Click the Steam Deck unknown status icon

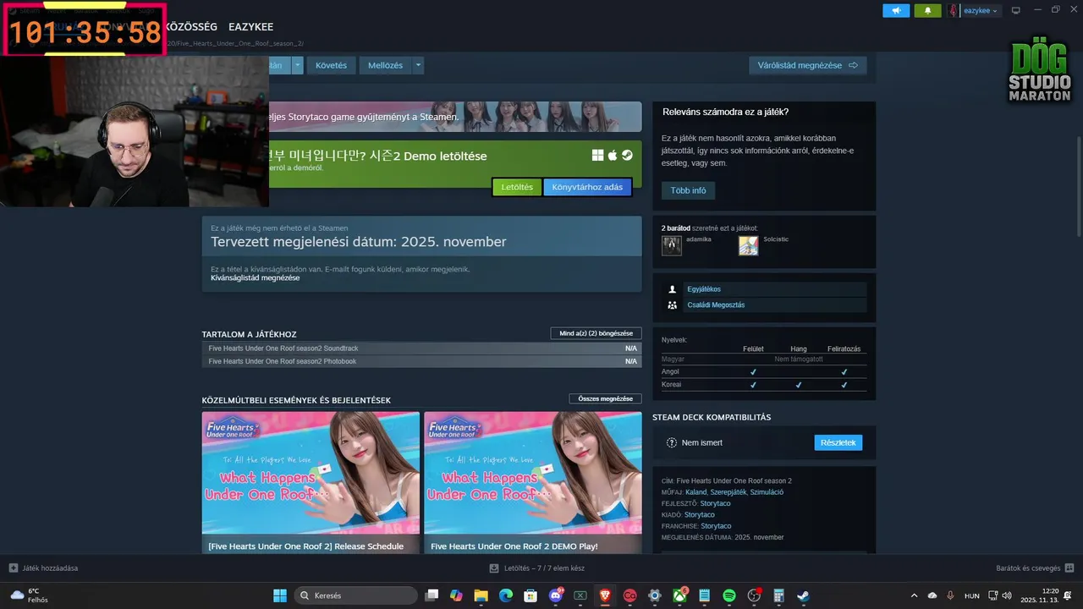pos(672,442)
